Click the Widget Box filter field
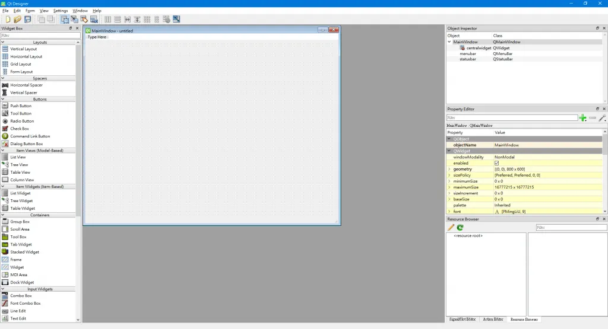The width and height of the screenshot is (608, 329). pyautogui.click(x=40, y=36)
